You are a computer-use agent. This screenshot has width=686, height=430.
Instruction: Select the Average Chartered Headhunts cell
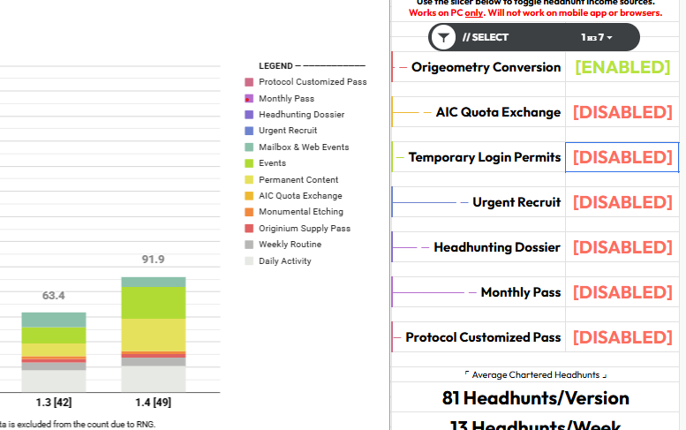tap(536, 375)
